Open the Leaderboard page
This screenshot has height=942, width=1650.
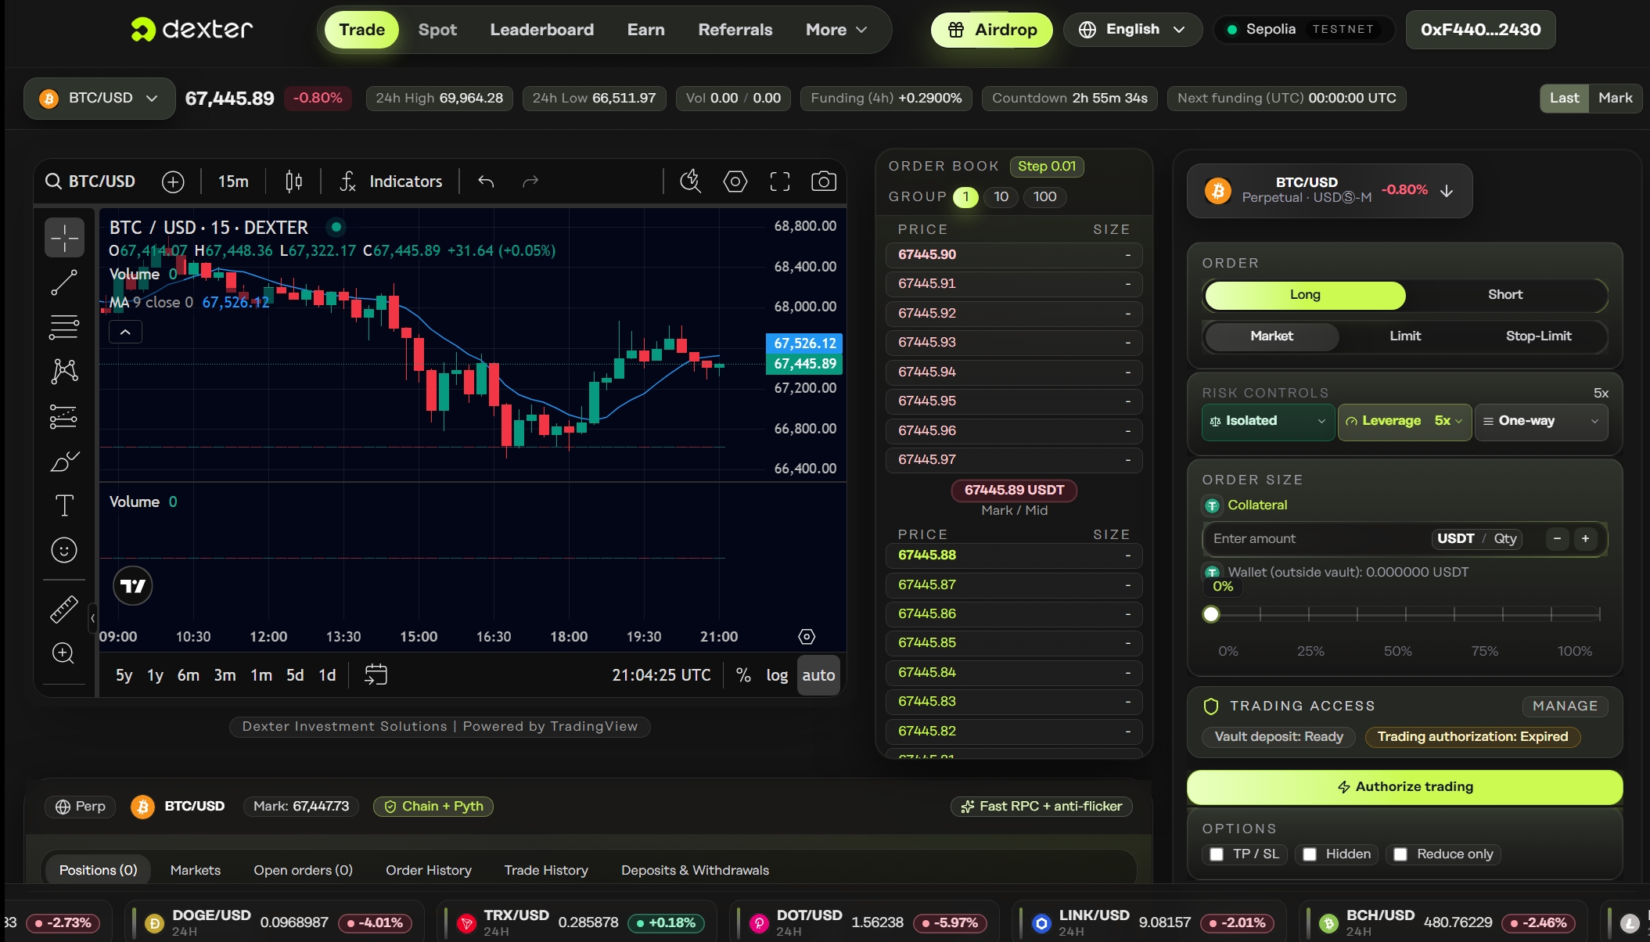click(x=541, y=29)
